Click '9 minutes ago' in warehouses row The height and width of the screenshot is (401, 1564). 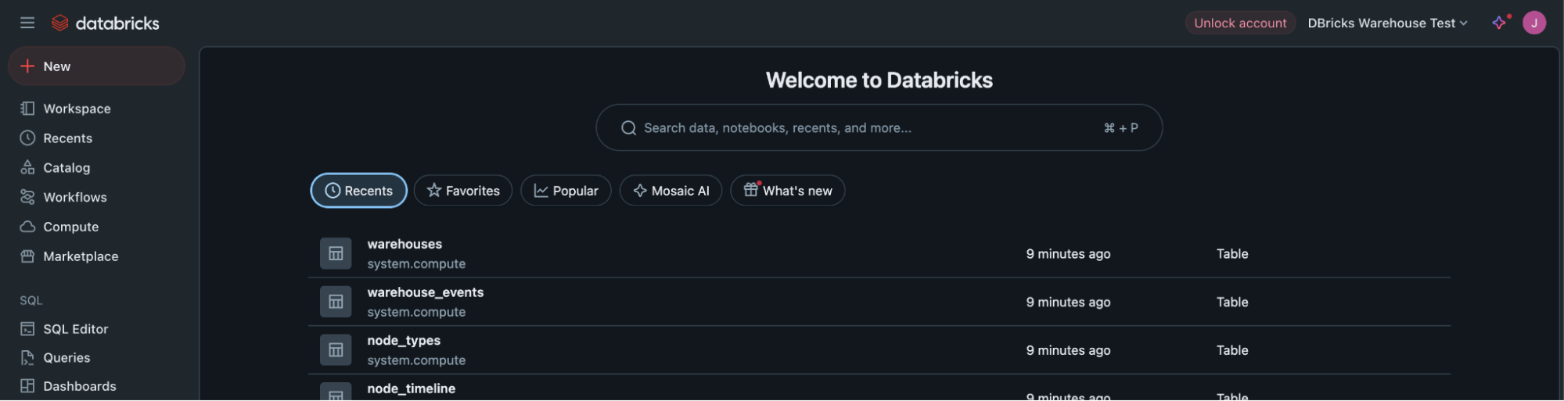coord(1068,254)
